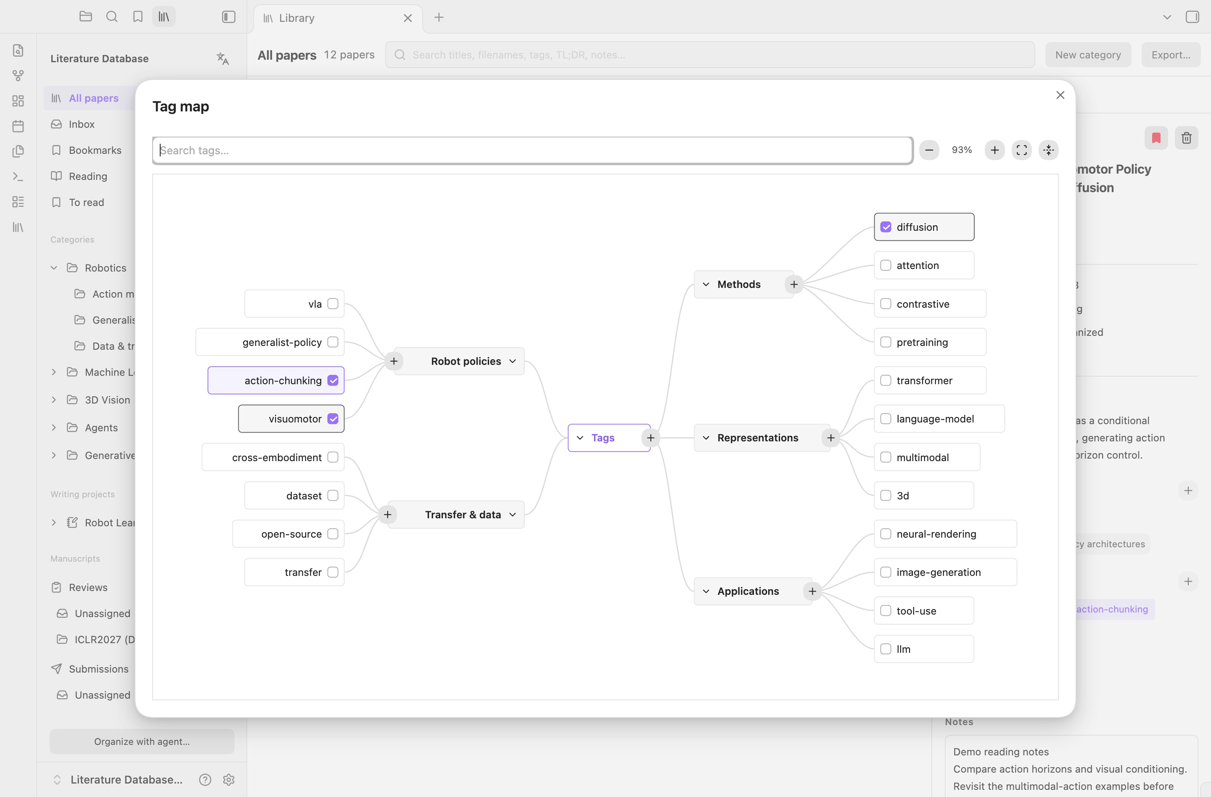Open a new tab with plus
The width and height of the screenshot is (1211, 797).
click(439, 17)
